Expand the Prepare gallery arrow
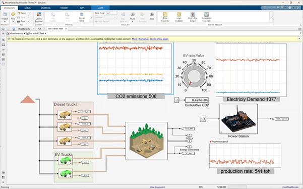This screenshot has width=303, height=189. click(91, 17)
